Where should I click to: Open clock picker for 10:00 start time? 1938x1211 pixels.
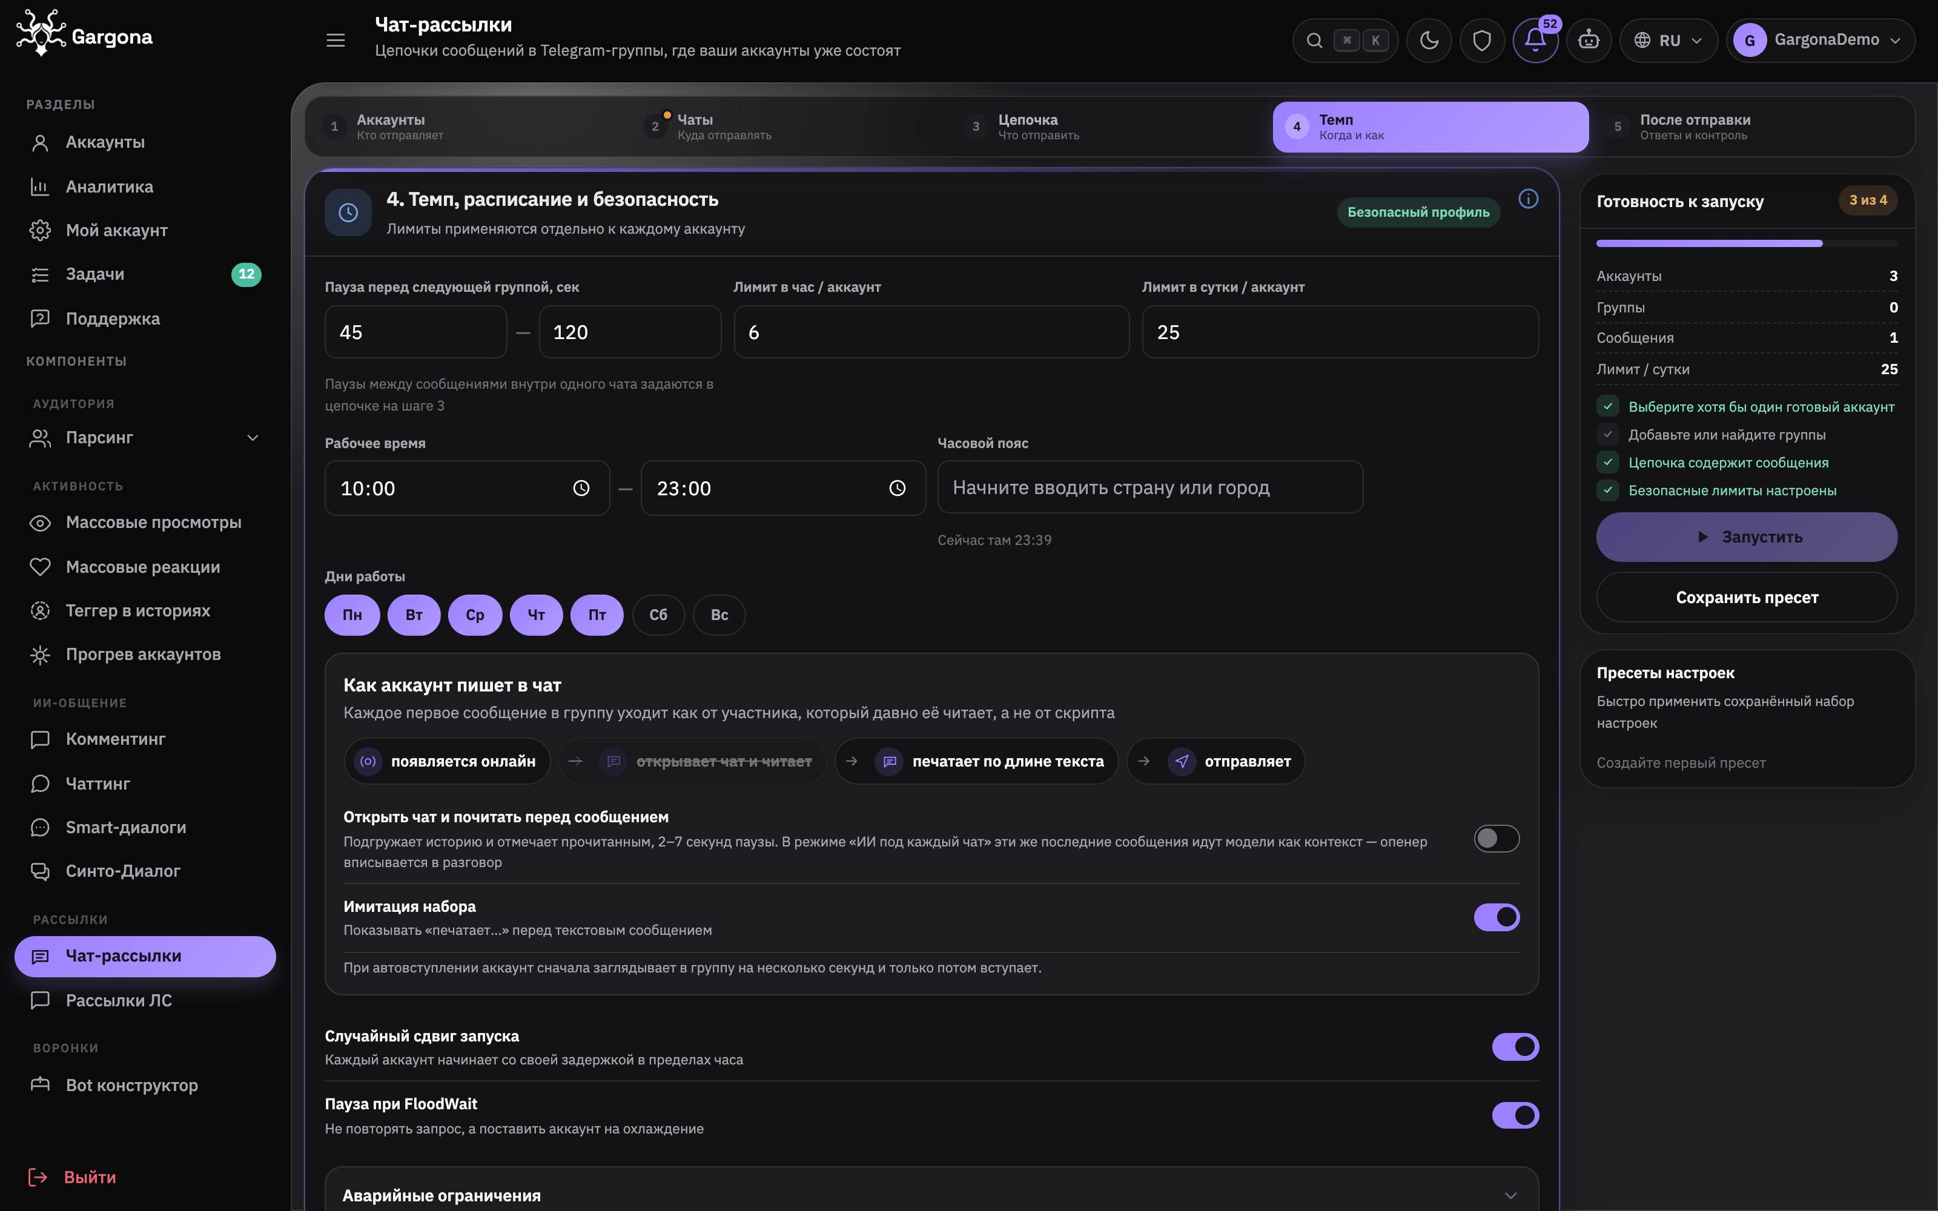pos(581,488)
